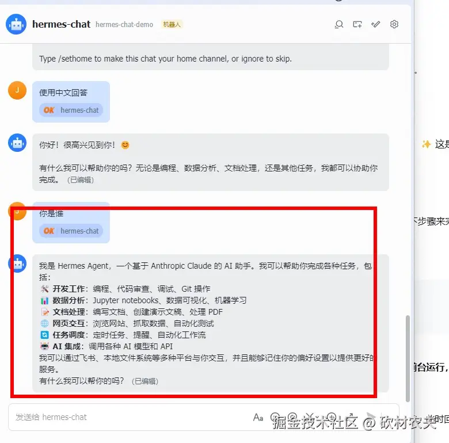
Task: Open the Aa rich text formatting tool
Action: tap(258, 418)
